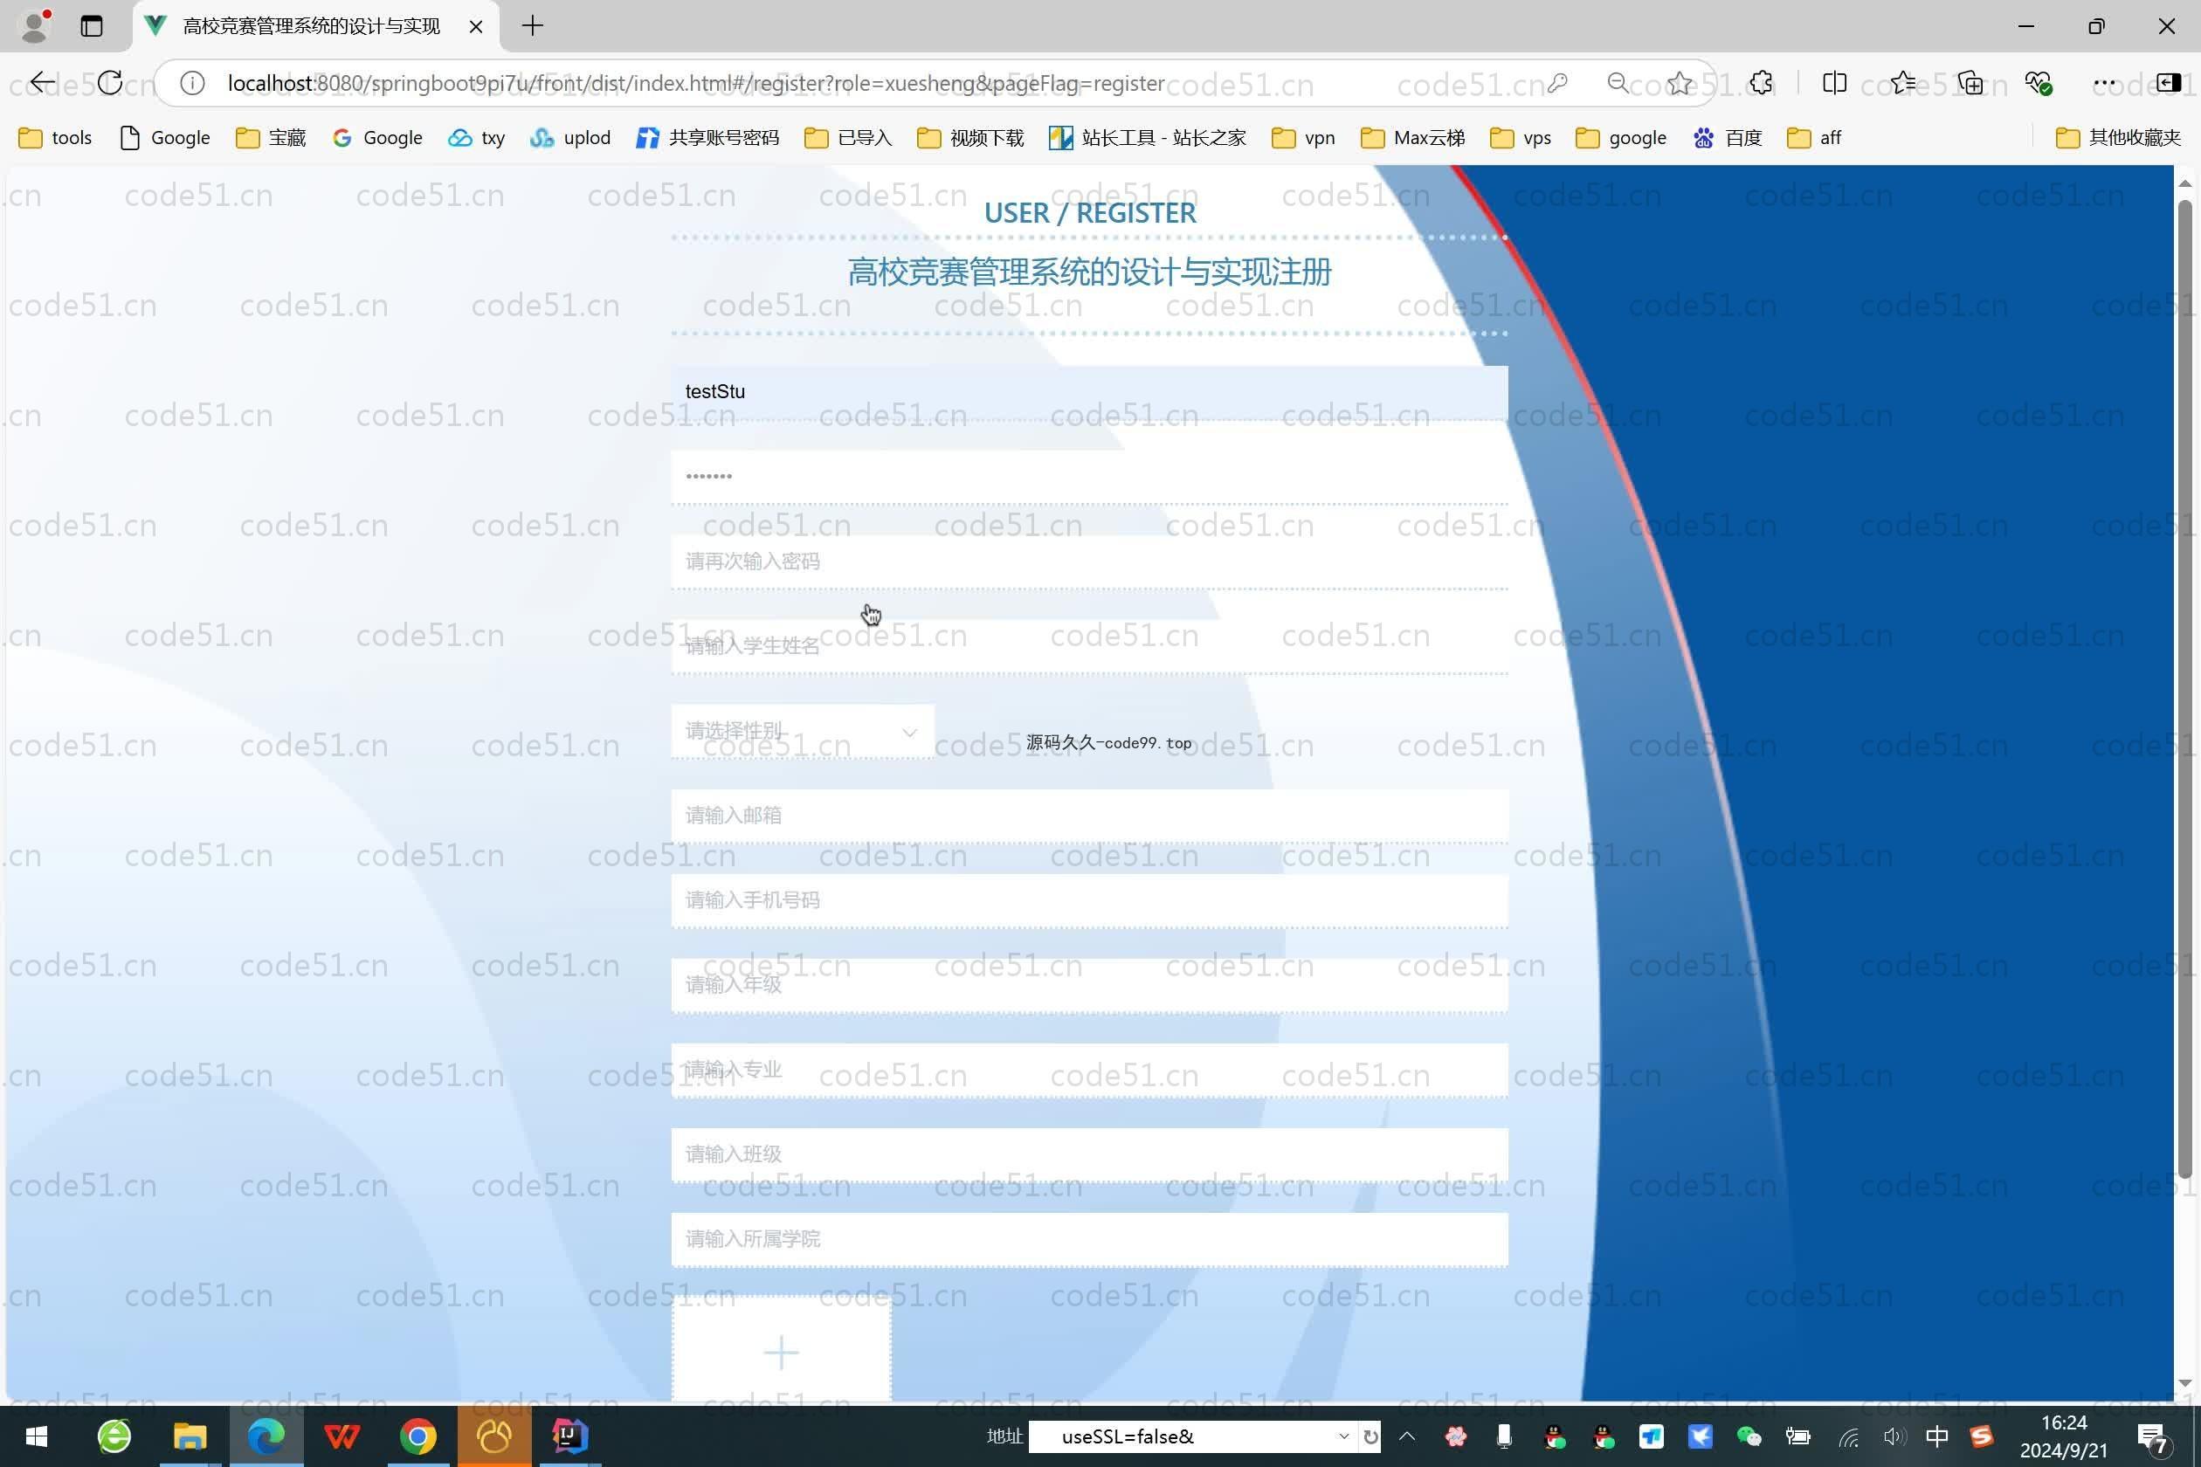The width and height of the screenshot is (2201, 1467).
Task: Switch the 中 input language indicator
Action: click(1937, 1436)
